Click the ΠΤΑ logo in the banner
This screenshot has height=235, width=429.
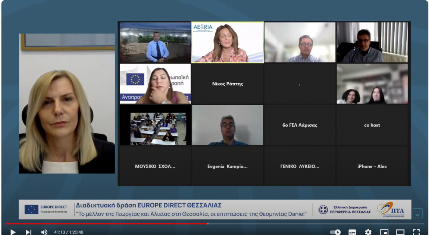[x=390, y=209]
